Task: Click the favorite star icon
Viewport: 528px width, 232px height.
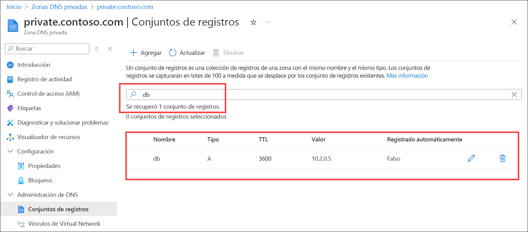Action: click(x=253, y=22)
